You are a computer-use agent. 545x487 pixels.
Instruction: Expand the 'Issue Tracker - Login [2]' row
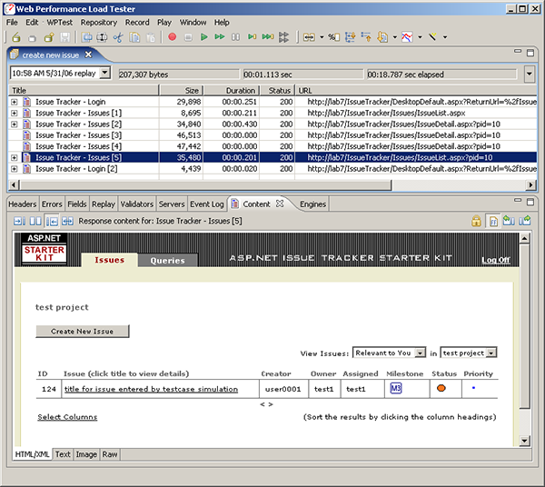click(x=14, y=169)
